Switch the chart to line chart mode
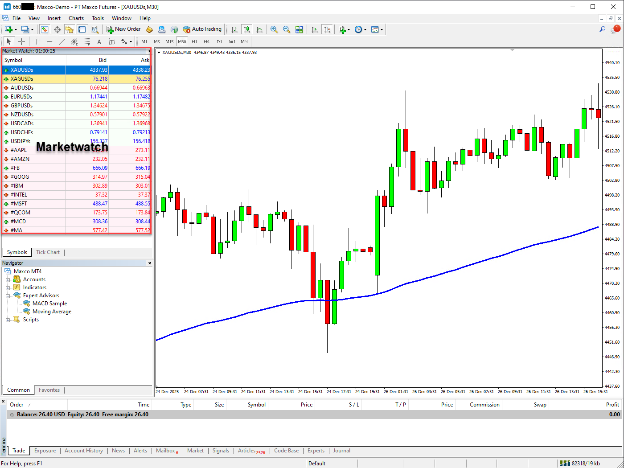The image size is (624, 468). [259, 29]
